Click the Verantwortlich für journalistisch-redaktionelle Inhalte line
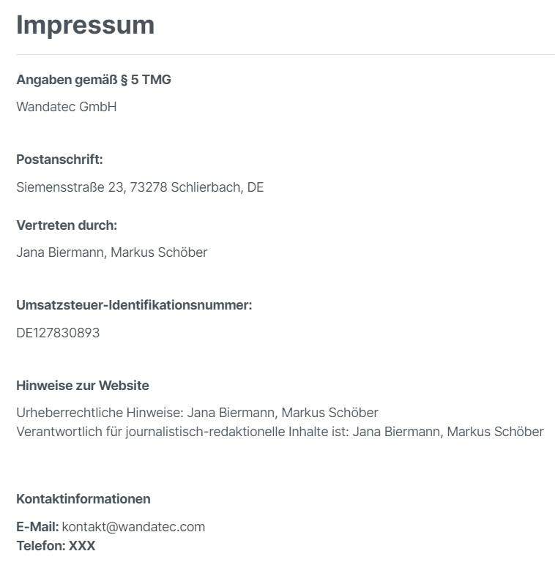This screenshot has height=562, width=555. click(x=280, y=432)
